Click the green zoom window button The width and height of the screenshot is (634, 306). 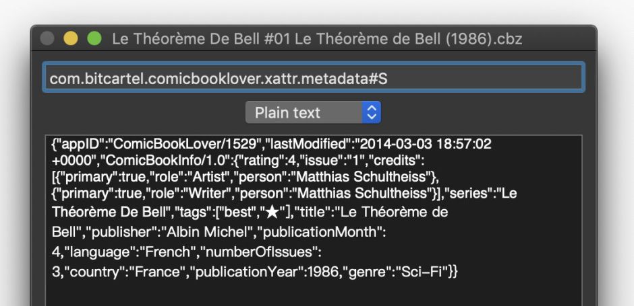pos(94,38)
